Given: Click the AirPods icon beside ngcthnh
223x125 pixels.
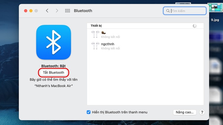Looking at the screenshot, I should tap(95, 46).
